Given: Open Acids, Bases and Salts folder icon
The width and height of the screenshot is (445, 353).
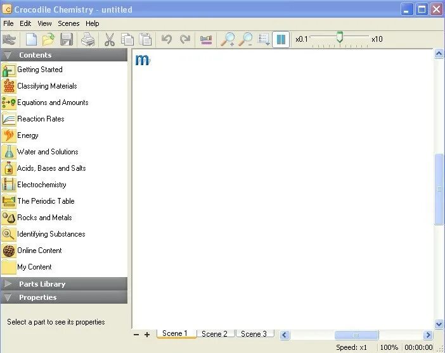Looking at the screenshot, I should [x=9, y=168].
